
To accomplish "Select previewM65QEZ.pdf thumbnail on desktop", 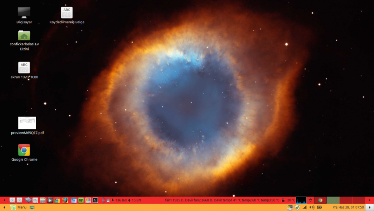I will pyautogui.click(x=27, y=123).
